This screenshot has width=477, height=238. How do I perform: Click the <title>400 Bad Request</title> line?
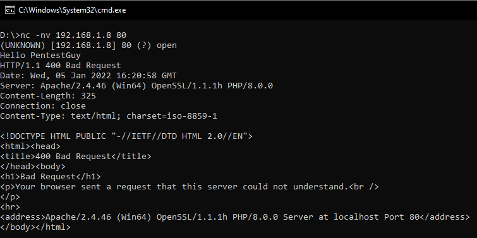[75, 156]
